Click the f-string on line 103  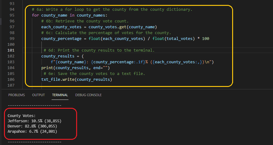pos(131,62)
